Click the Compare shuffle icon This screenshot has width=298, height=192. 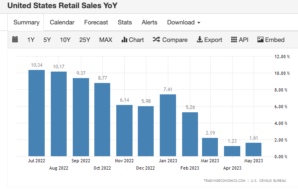[x=156, y=39]
